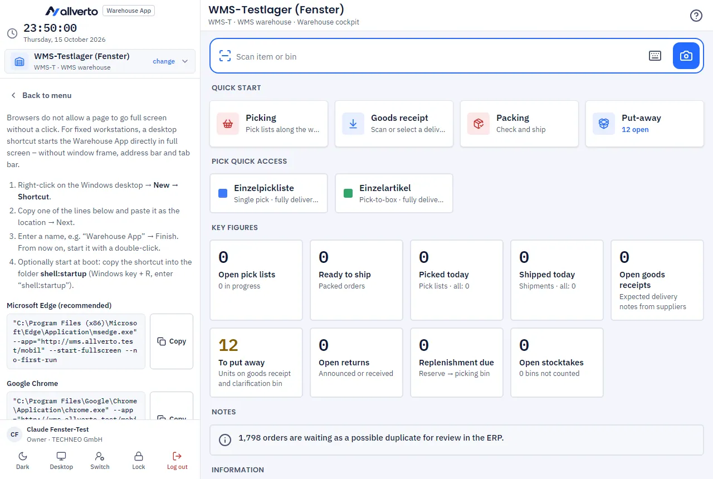Switch to Desktop view
The height and width of the screenshot is (479, 713).
click(61, 461)
